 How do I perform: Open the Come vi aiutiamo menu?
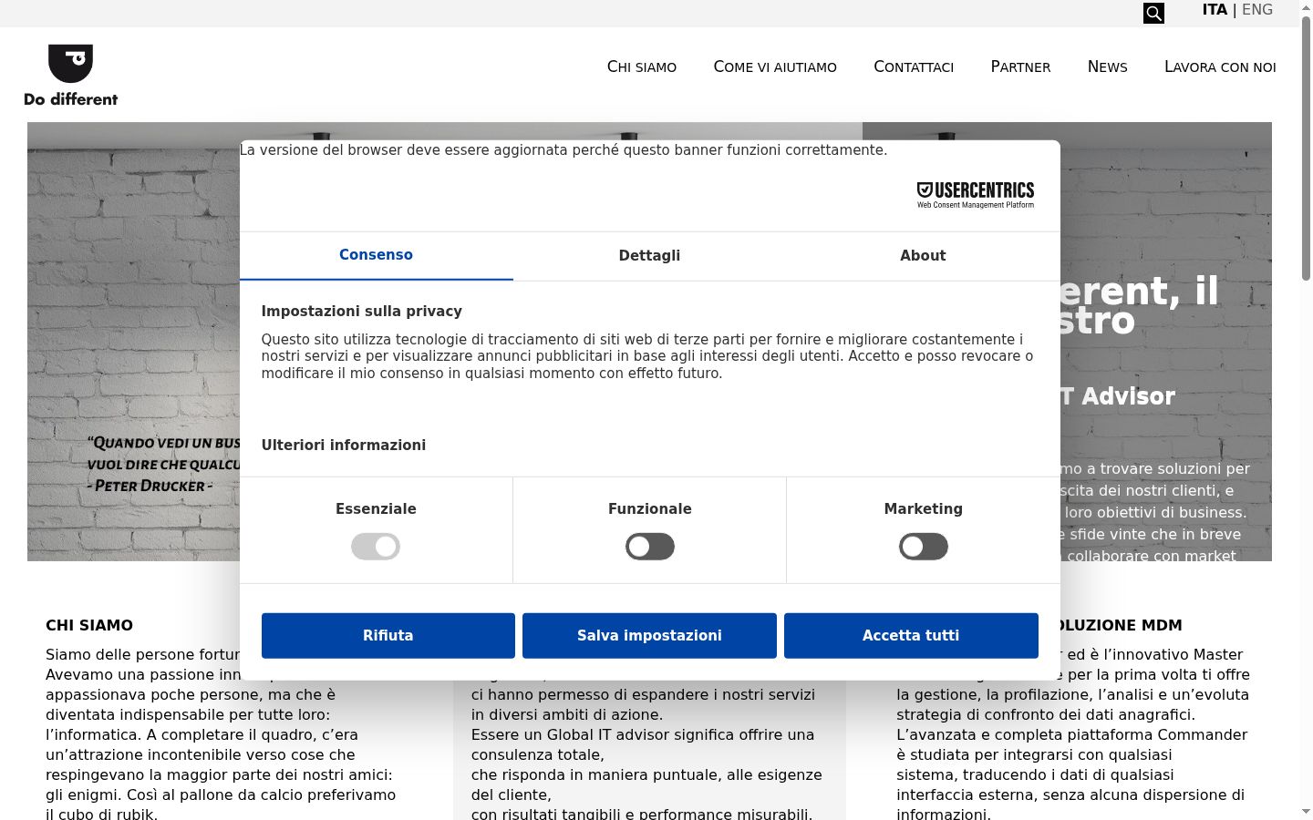pyautogui.click(x=775, y=67)
